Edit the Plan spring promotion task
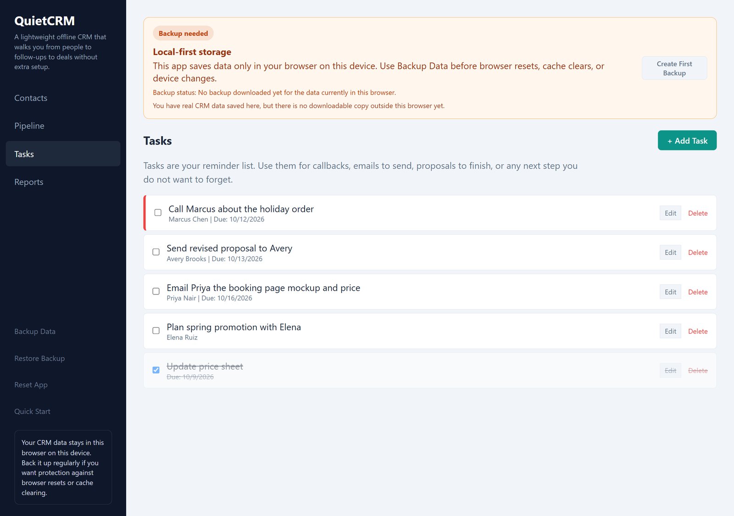The height and width of the screenshot is (516, 734). coord(670,332)
